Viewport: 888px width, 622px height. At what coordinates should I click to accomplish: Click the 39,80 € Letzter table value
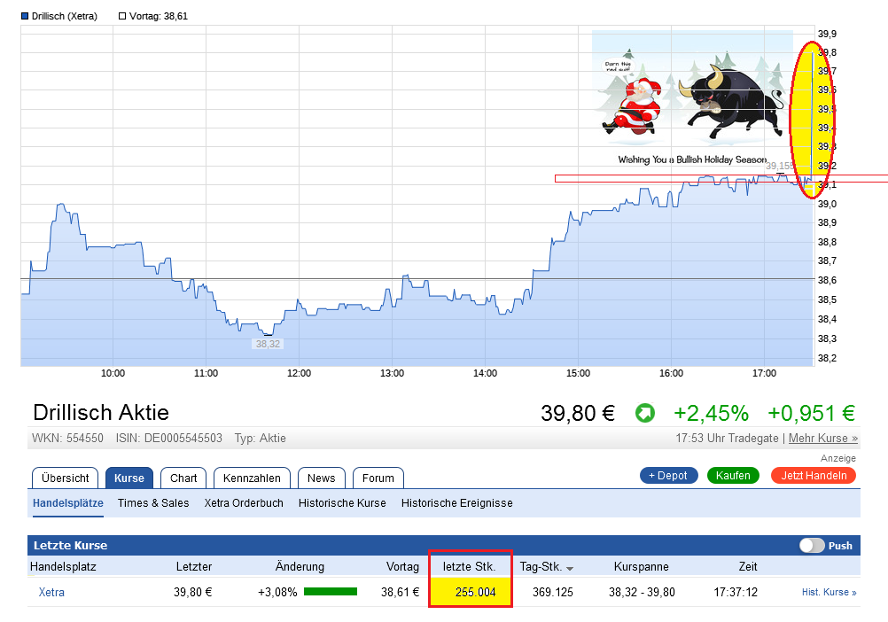point(192,593)
